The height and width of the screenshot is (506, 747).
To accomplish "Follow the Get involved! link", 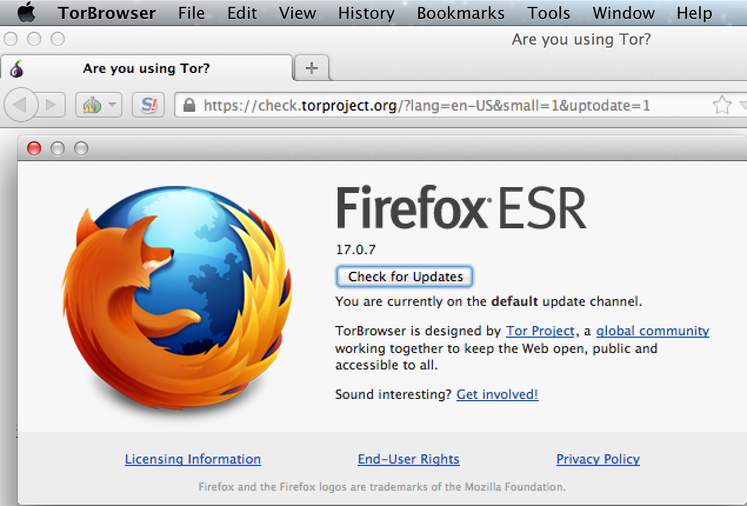I will (x=498, y=394).
